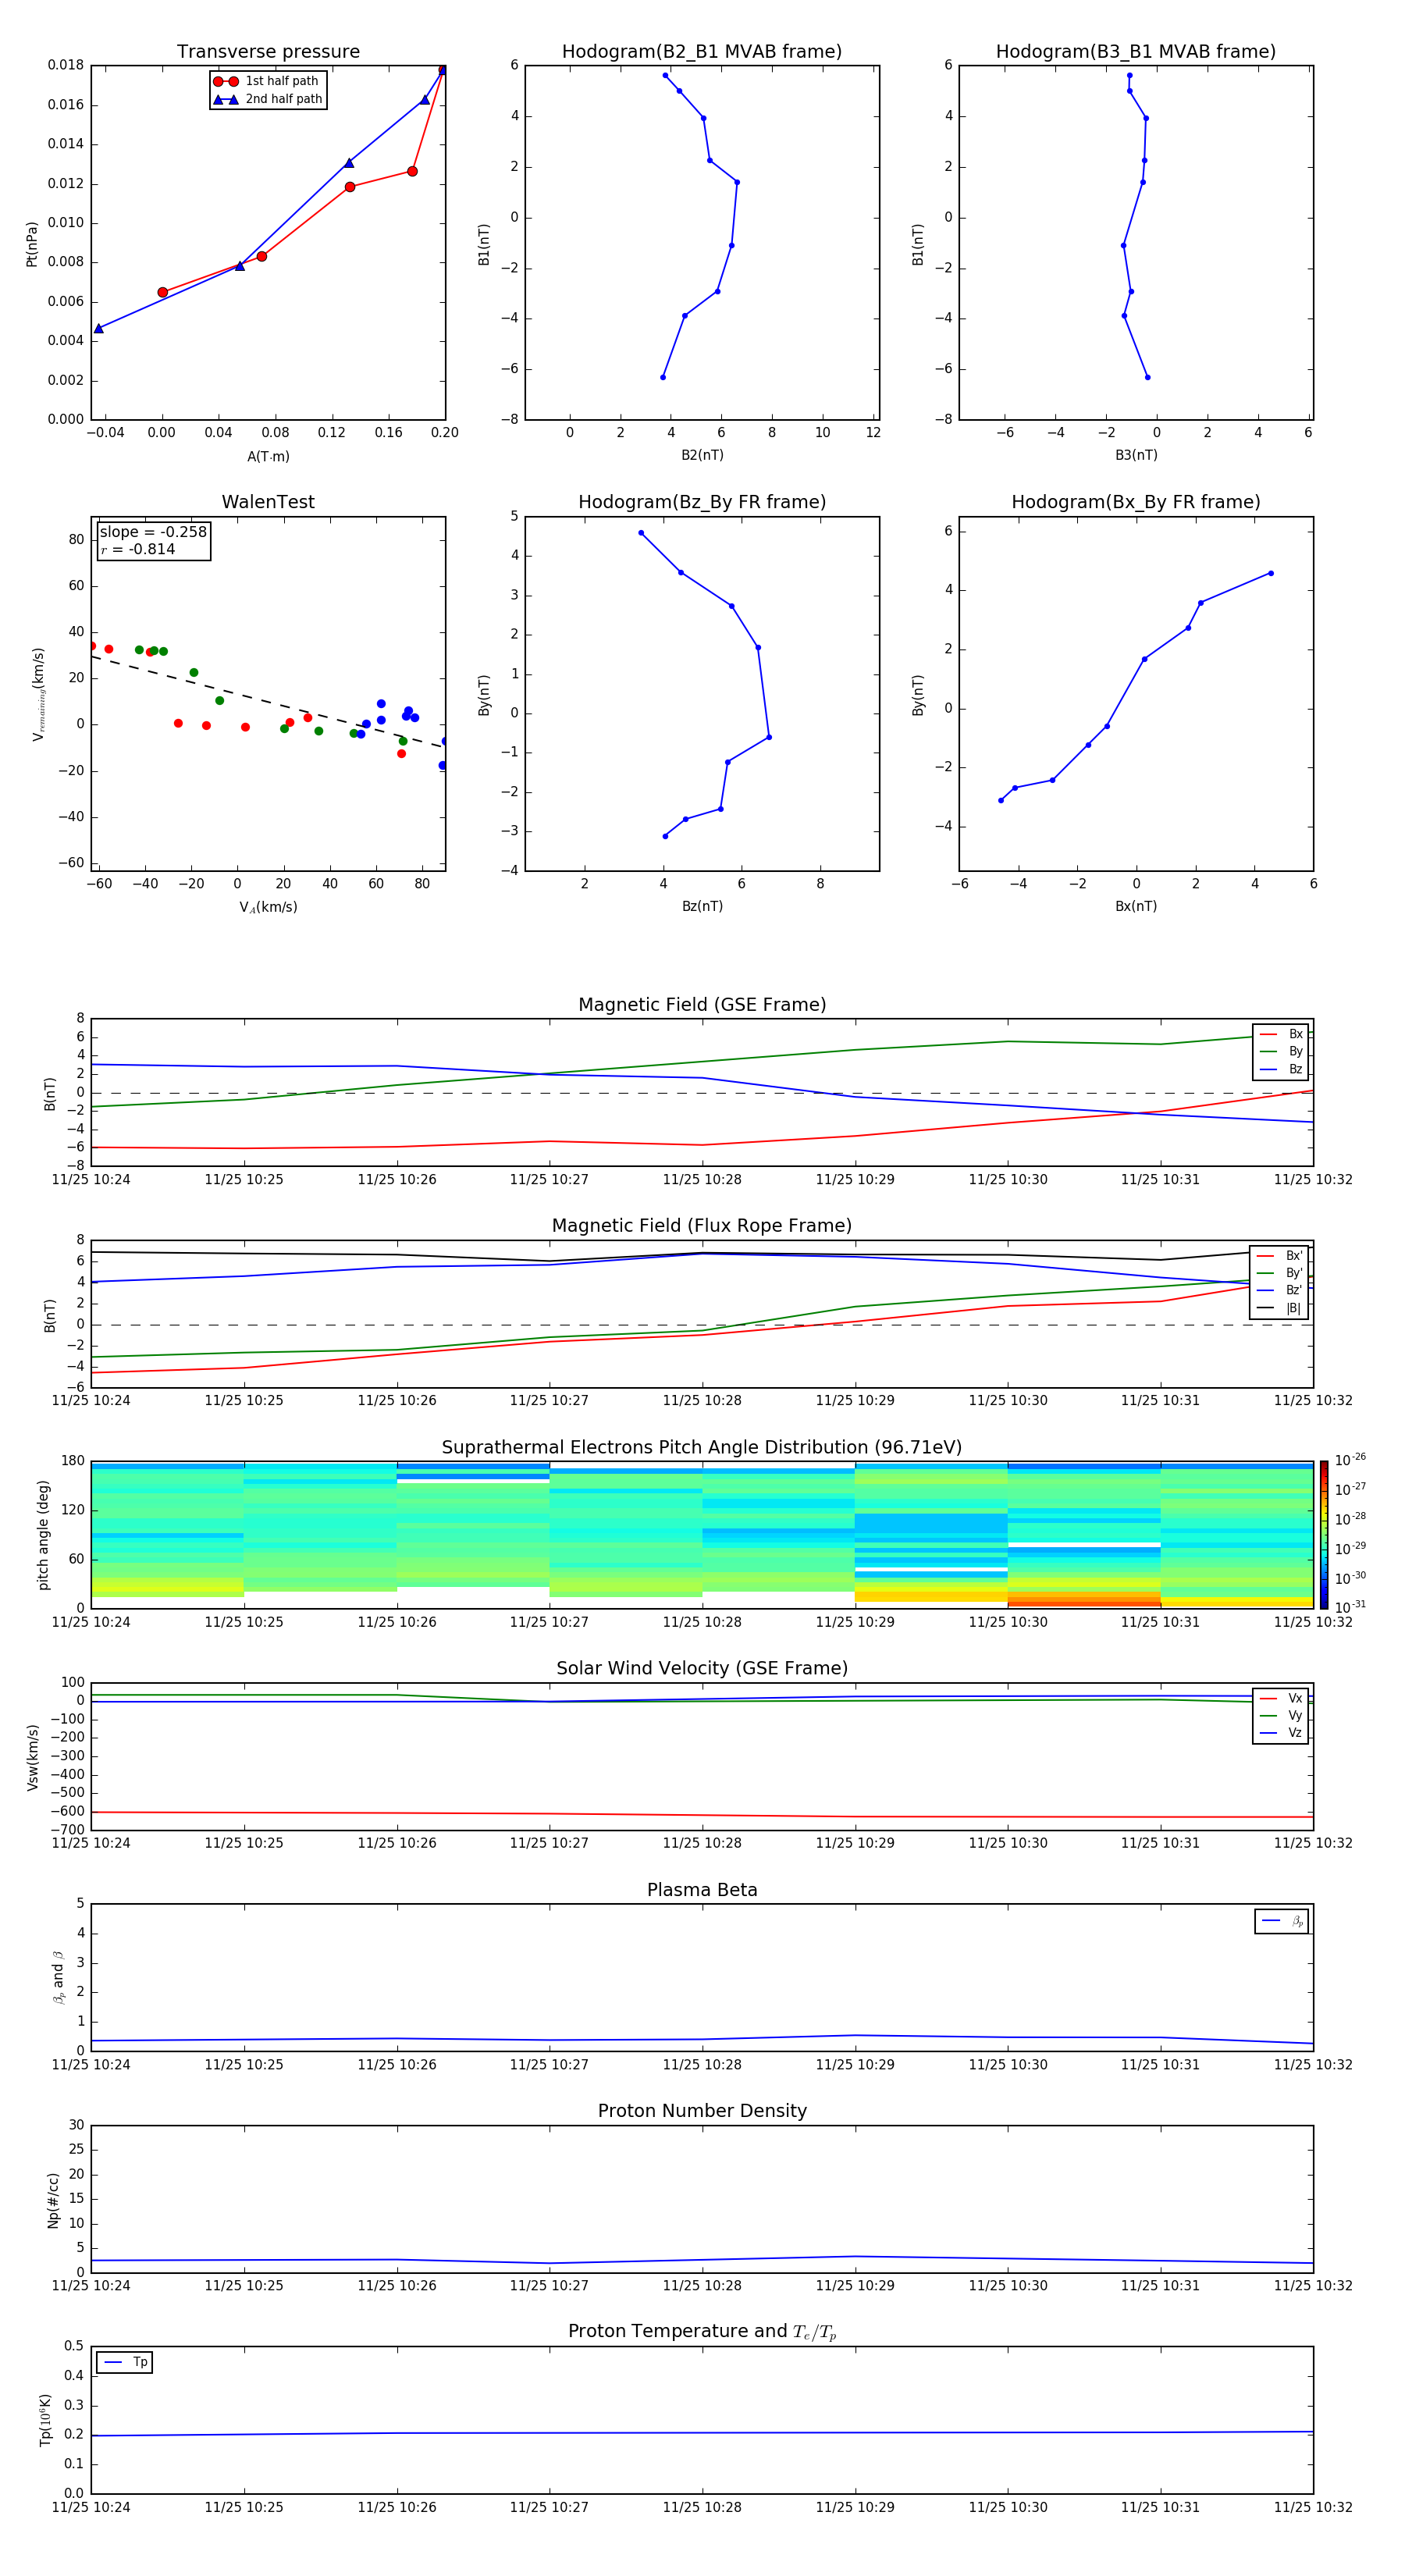Select "By'" in the Flux Rope legend

pyautogui.click(x=1280, y=1273)
